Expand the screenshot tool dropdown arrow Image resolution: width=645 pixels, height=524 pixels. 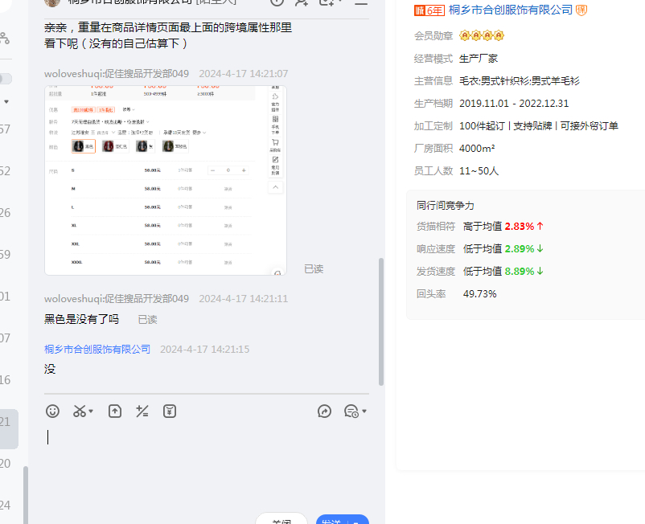(91, 411)
